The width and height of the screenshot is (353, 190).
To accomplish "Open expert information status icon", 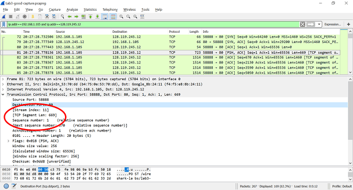I will (x=6, y=186).
